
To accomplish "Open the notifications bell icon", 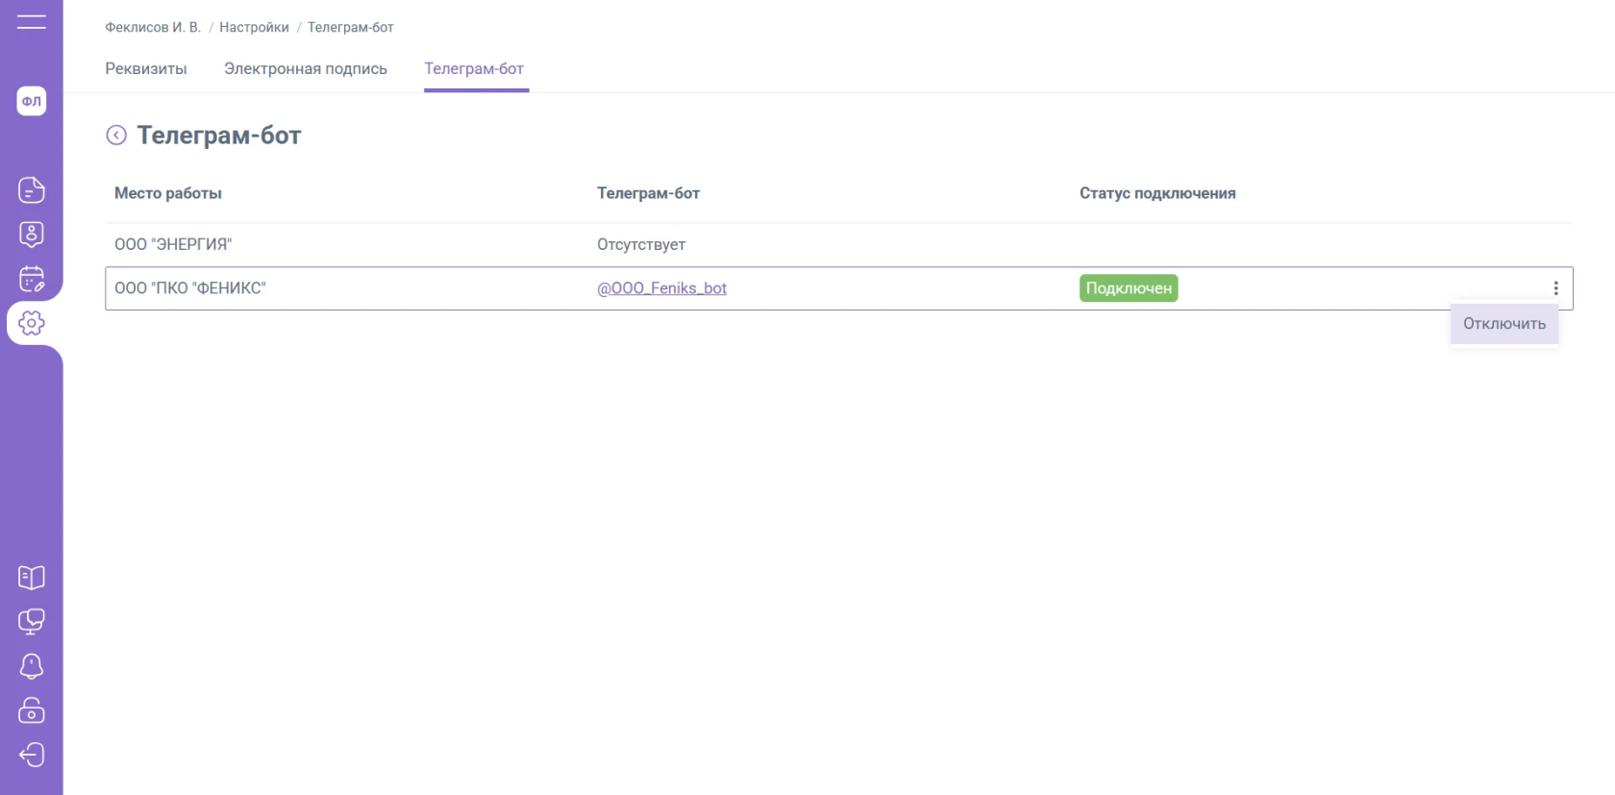I will 32,666.
